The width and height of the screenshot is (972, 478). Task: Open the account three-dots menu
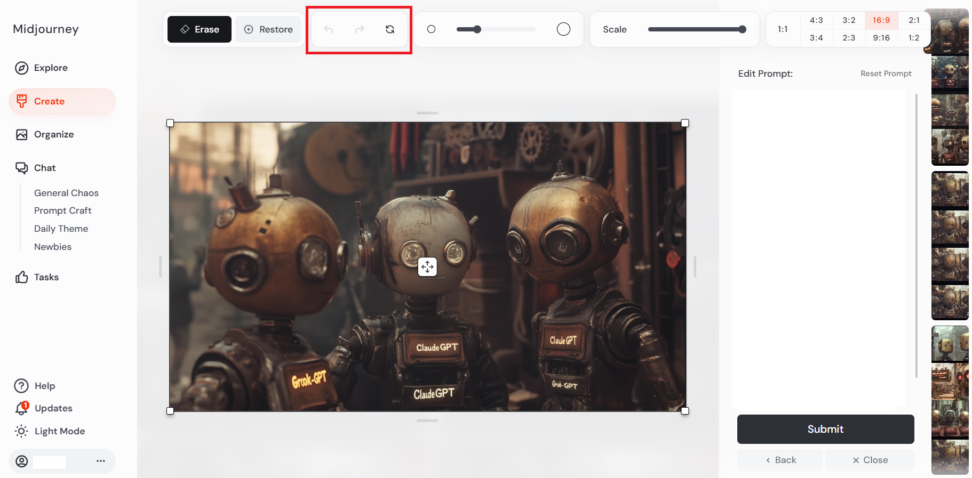click(101, 461)
